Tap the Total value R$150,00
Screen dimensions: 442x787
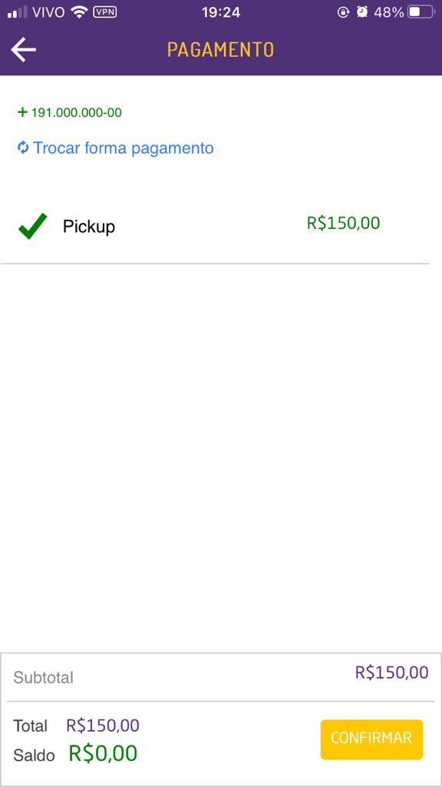(x=103, y=726)
